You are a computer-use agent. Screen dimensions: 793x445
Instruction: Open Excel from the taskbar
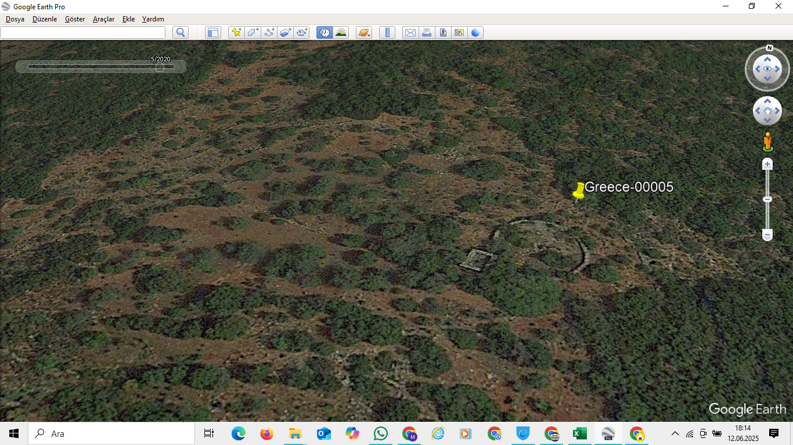[x=580, y=433]
